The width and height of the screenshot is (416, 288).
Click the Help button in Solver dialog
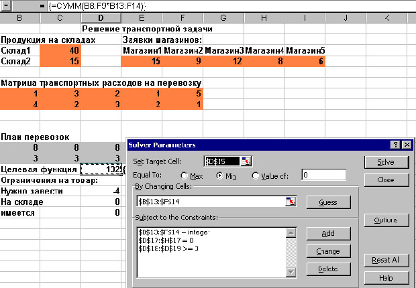386,278
